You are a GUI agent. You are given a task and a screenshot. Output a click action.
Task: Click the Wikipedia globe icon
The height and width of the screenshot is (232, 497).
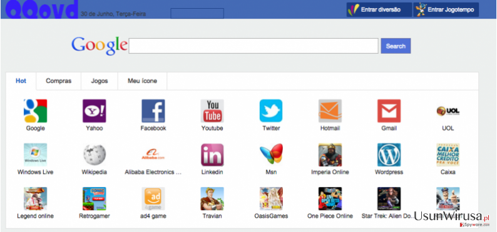point(94,155)
